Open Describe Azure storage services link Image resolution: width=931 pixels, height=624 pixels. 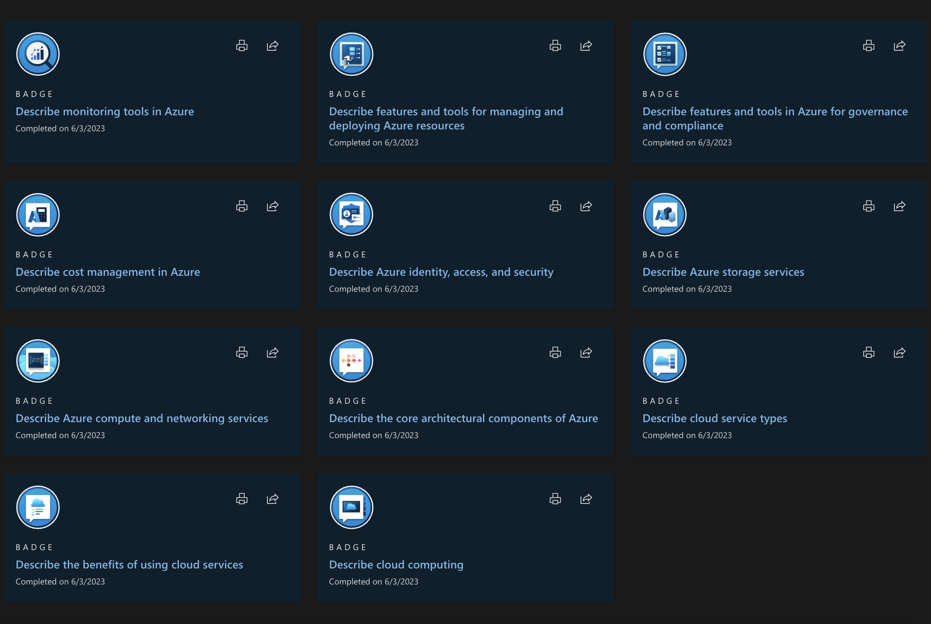pyautogui.click(x=723, y=272)
